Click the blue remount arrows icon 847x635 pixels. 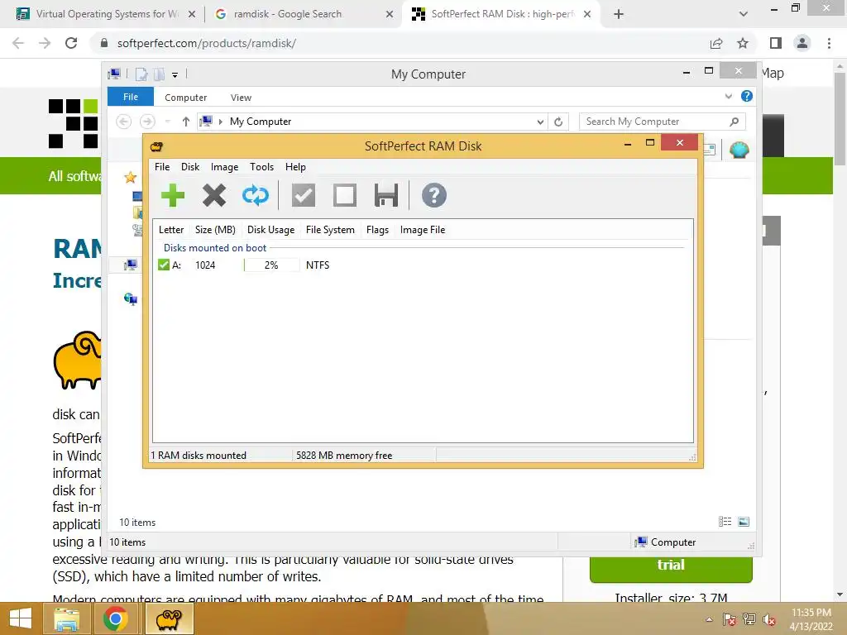pos(255,195)
